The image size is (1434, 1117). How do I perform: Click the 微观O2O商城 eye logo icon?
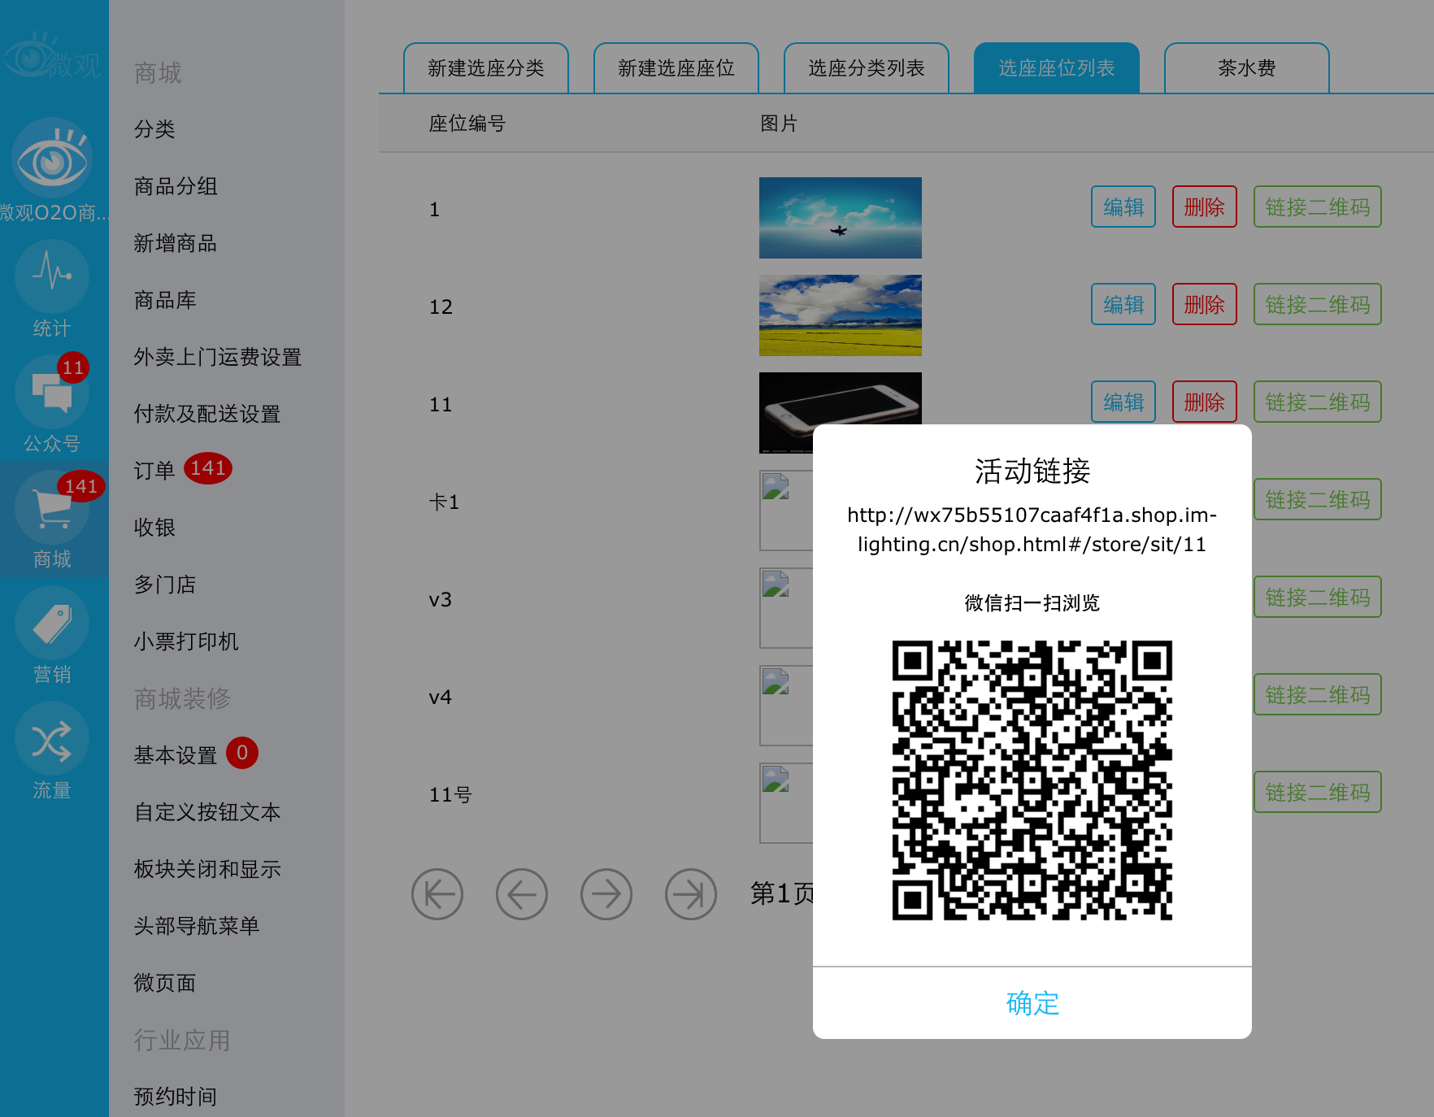tap(52, 159)
